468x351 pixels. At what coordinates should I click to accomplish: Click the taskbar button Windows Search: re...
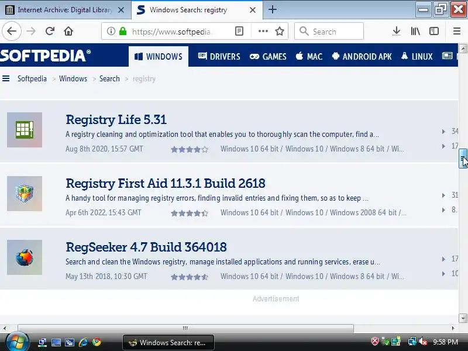pos(168,342)
